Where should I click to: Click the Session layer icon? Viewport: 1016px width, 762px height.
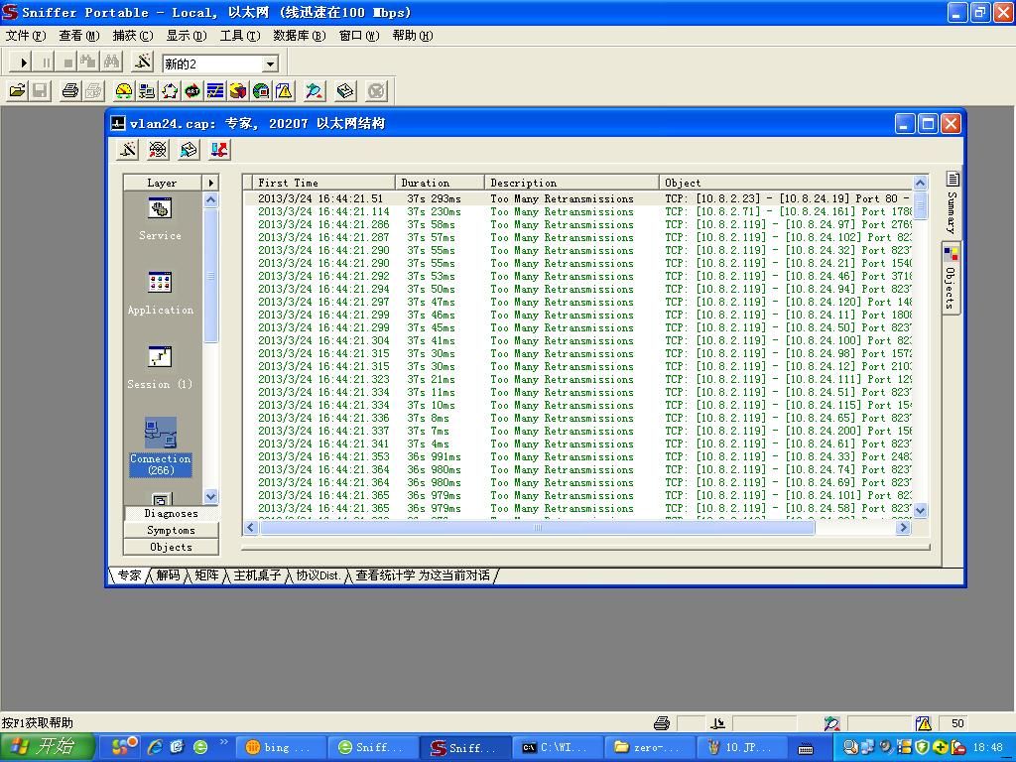pos(160,357)
